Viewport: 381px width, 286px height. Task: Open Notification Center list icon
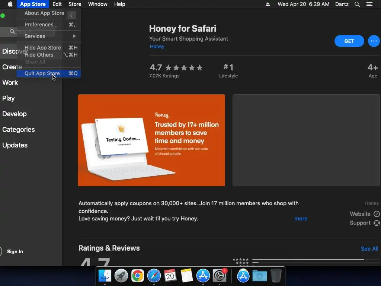[x=369, y=4]
